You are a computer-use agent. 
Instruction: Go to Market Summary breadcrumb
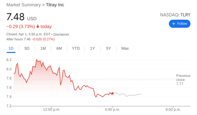[x=23, y=5]
